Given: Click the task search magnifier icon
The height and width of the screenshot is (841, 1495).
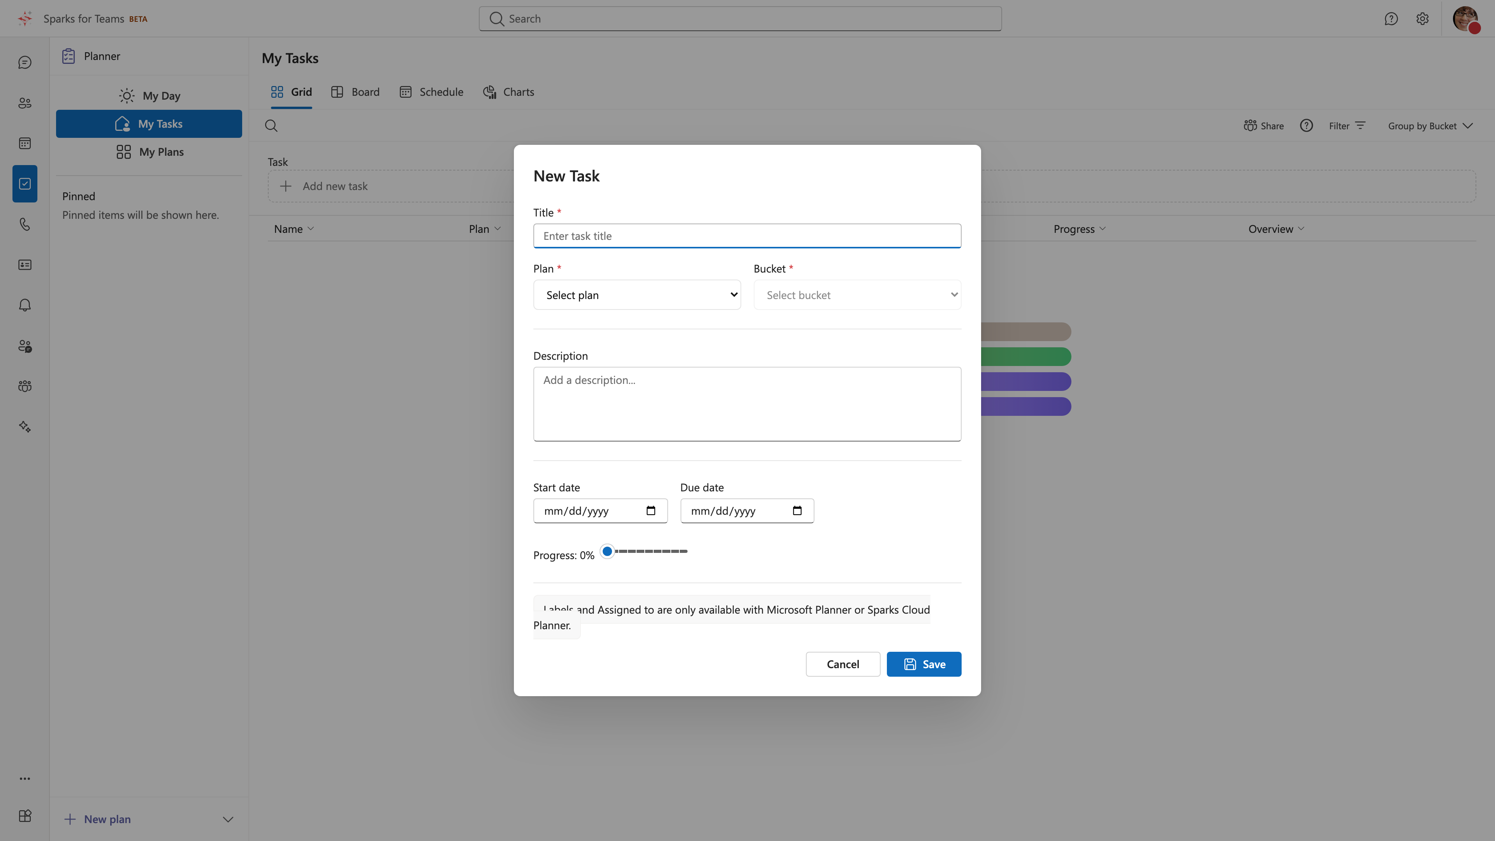Looking at the screenshot, I should pyautogui.click(x=271, y=126).
